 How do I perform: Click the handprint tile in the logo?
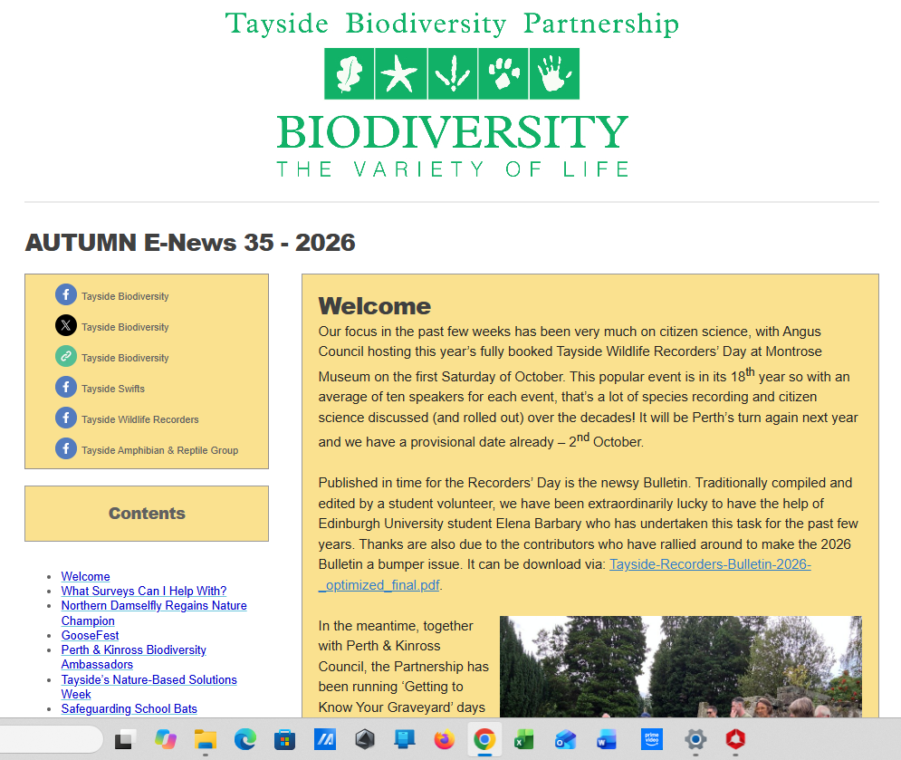click(554, 73)
